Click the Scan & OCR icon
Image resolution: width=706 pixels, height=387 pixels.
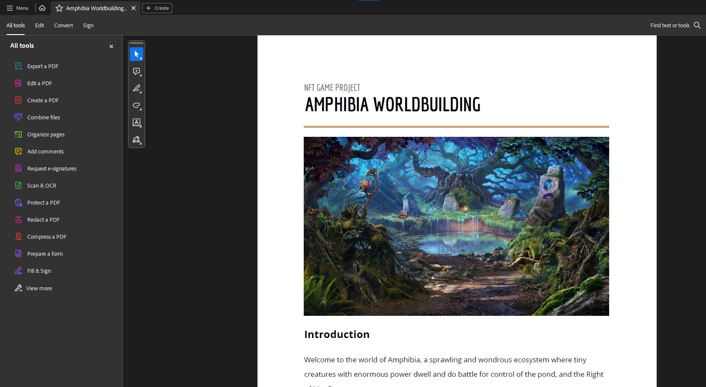pyautogui.click(x=18, y=185)
